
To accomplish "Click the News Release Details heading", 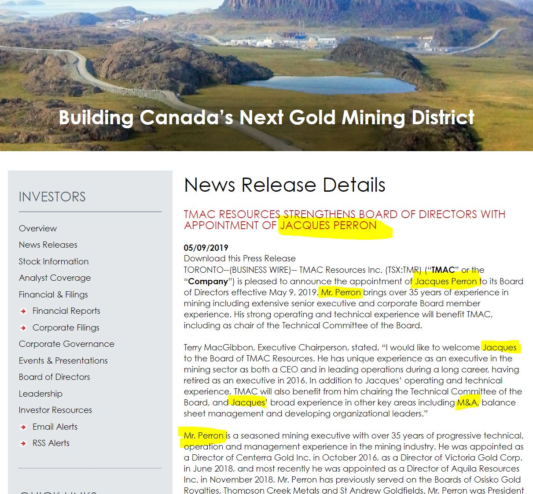I will [285, 185].
